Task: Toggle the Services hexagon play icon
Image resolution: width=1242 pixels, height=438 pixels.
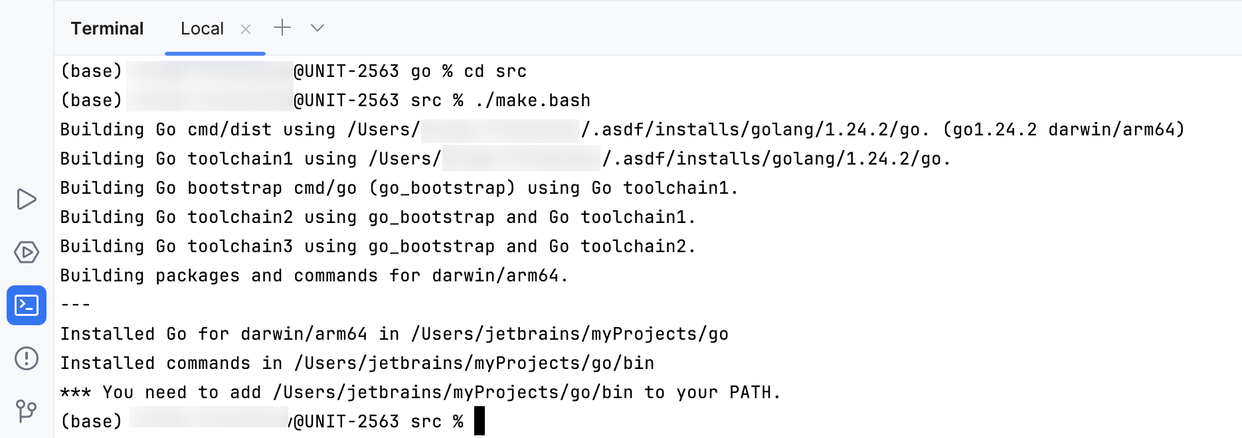Action: pos(26,252)
